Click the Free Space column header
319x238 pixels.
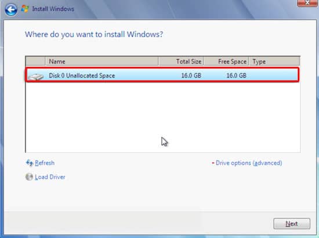(x=226, y=61)
